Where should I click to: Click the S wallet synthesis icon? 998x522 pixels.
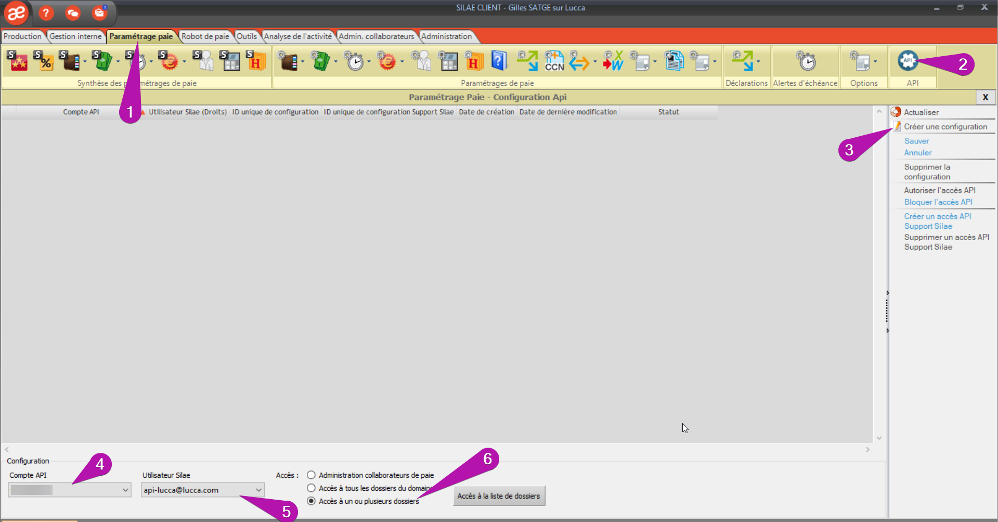click(69, 61)
